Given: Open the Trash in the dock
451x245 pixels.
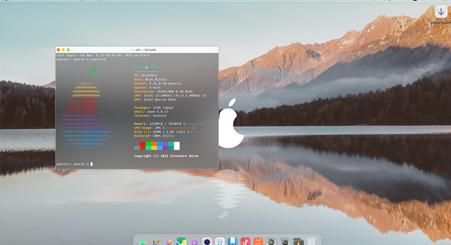Looking at the screenshot, I should [311, 242].
